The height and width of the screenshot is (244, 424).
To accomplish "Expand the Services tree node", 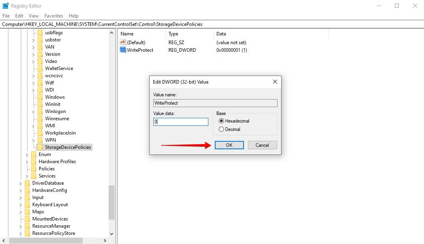I will click(x=26, y=176).
